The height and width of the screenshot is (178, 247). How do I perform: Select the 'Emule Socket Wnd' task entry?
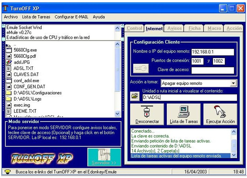(24, 28)
